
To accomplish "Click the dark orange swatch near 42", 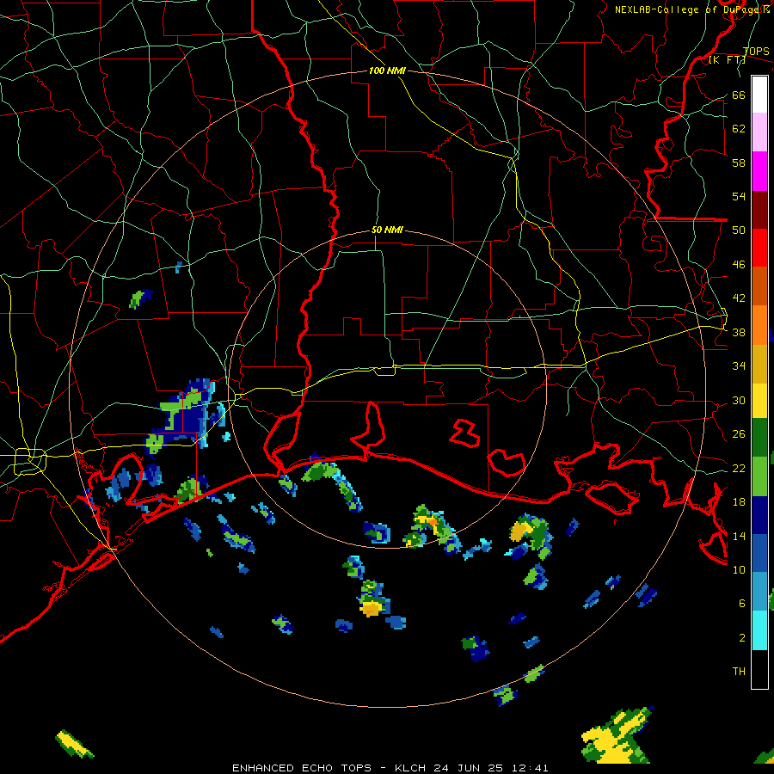I will [759, 286].
